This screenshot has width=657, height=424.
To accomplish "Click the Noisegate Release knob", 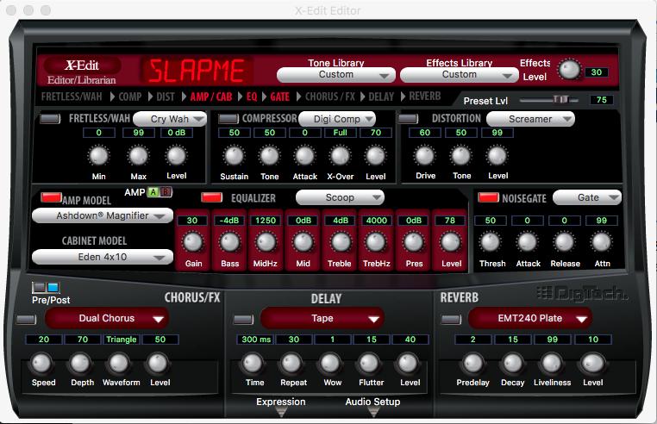I will pos(564,242).
